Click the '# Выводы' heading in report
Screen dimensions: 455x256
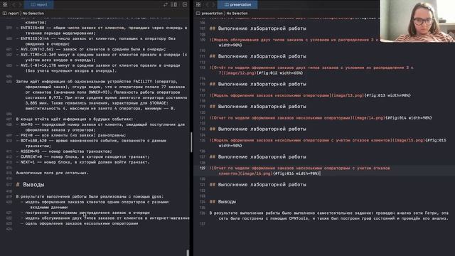pyautogui.click(x=31, y=185)
